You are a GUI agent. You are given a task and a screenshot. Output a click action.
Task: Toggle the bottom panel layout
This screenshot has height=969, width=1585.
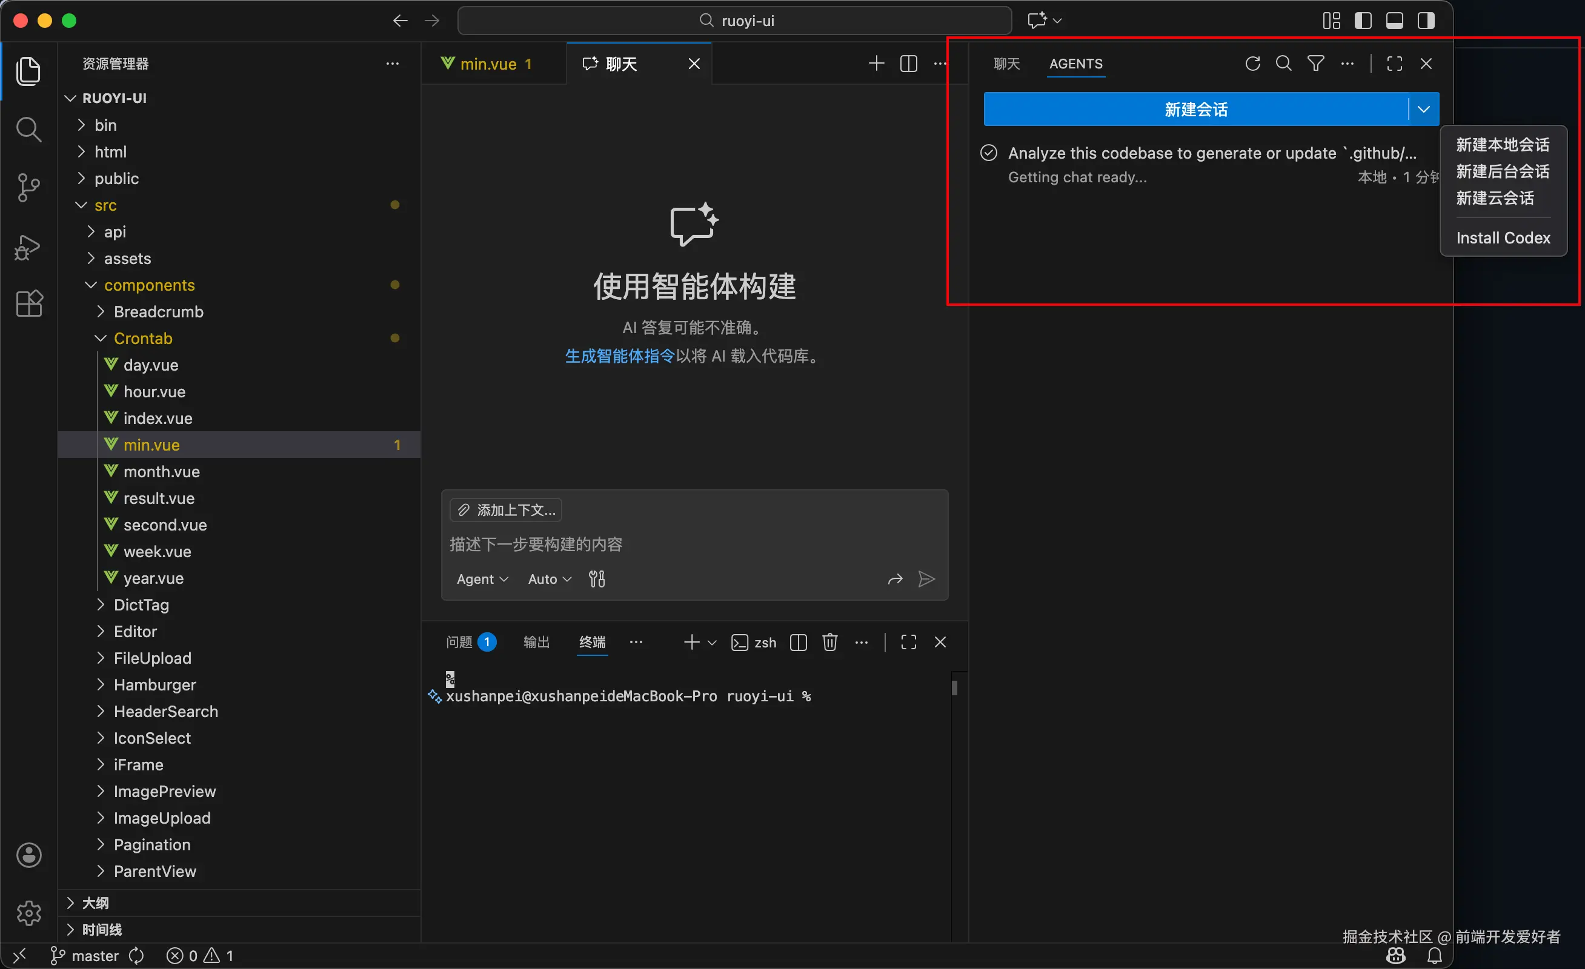pos(1394,21)
